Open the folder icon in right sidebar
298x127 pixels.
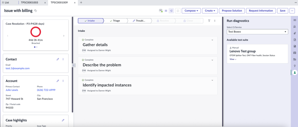pyautogui.click(x=295, y=60)
